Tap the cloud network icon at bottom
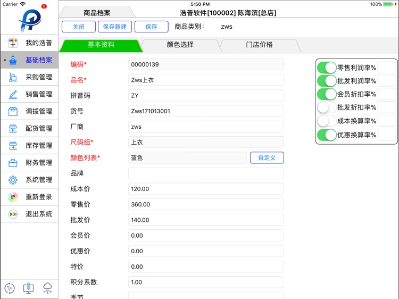This screenshot has width=399, height=299. (47, 288)
